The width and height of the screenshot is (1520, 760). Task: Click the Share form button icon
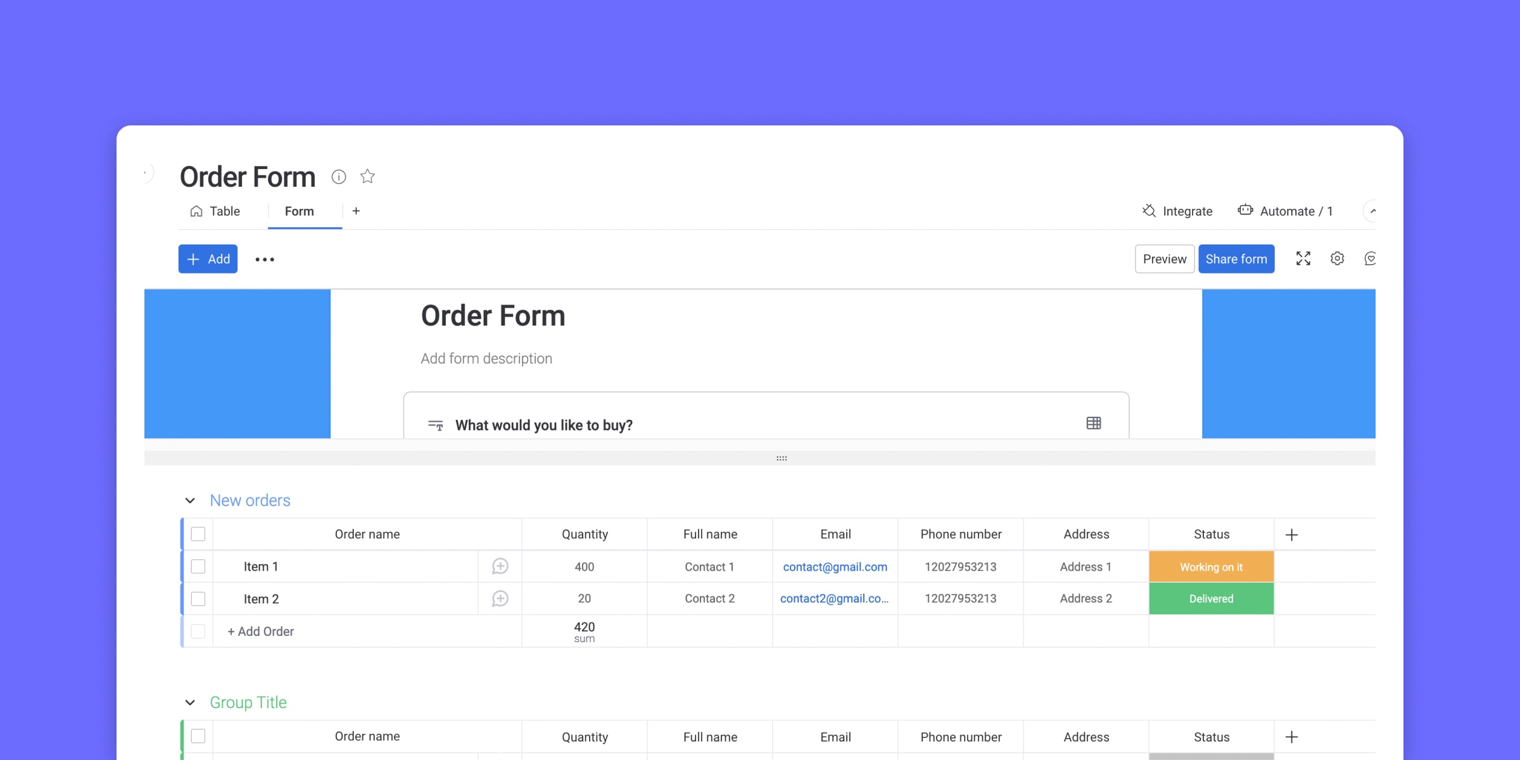(x=1236, y=258)
